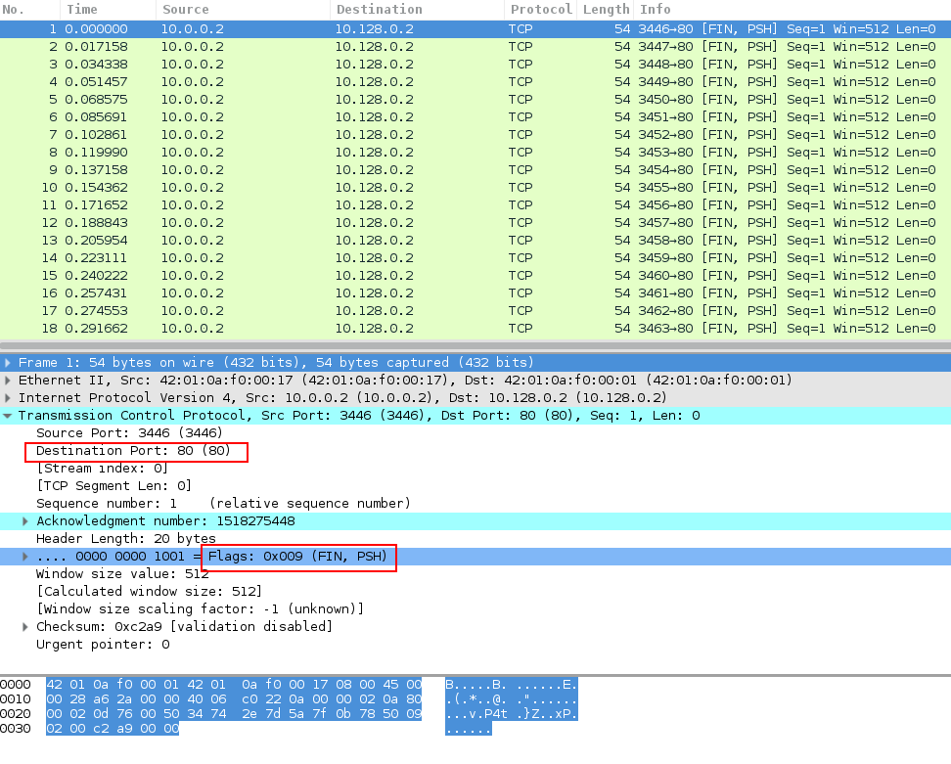Select packet 17 with port 3462→80

tap(475, 310)
